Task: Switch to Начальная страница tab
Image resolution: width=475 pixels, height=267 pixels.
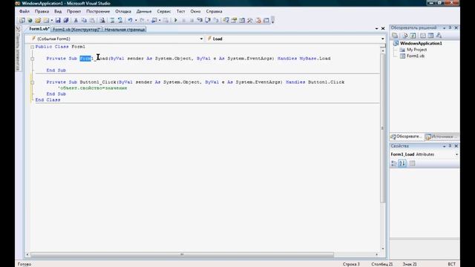Action: [125, 30]
